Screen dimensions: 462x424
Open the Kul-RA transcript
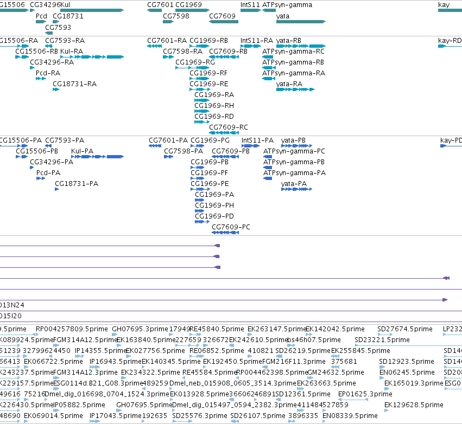[x=92, y=57]
